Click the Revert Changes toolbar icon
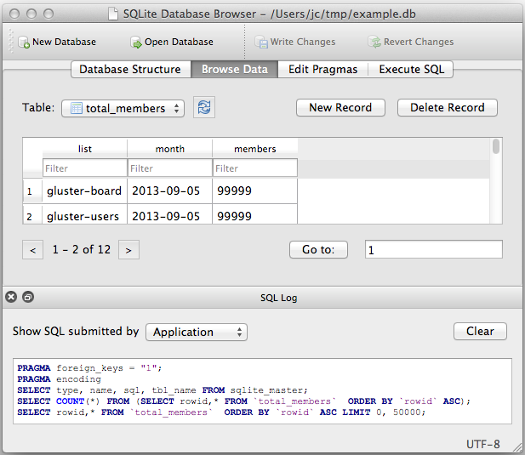Image resolution: width=525 pixels, height=455 pixels. [x=374, y=43]
